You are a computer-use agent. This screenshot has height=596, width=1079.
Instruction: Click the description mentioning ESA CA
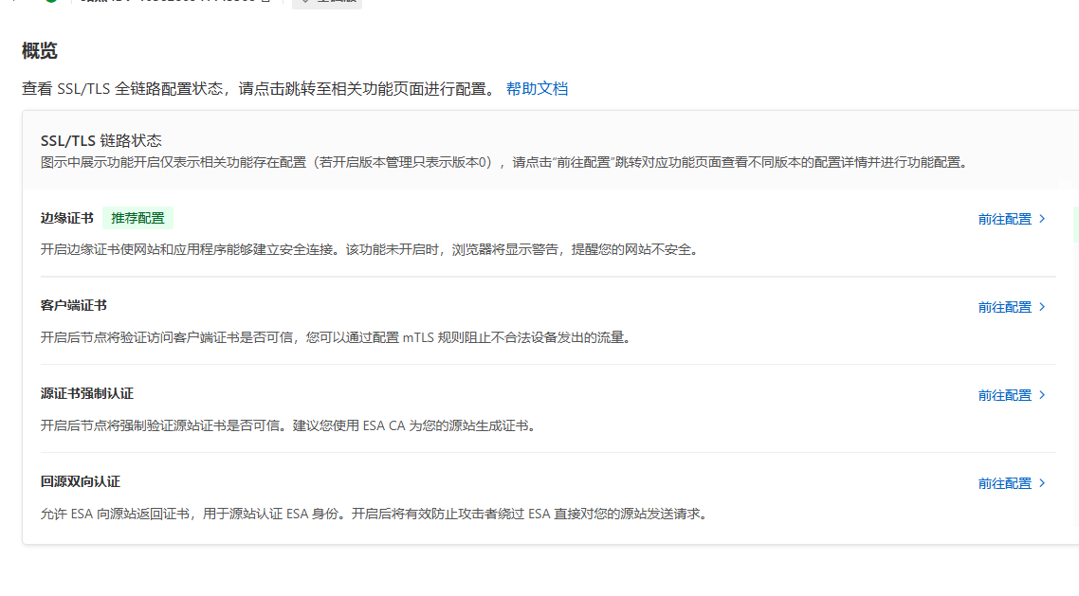(x=290, y=425)
